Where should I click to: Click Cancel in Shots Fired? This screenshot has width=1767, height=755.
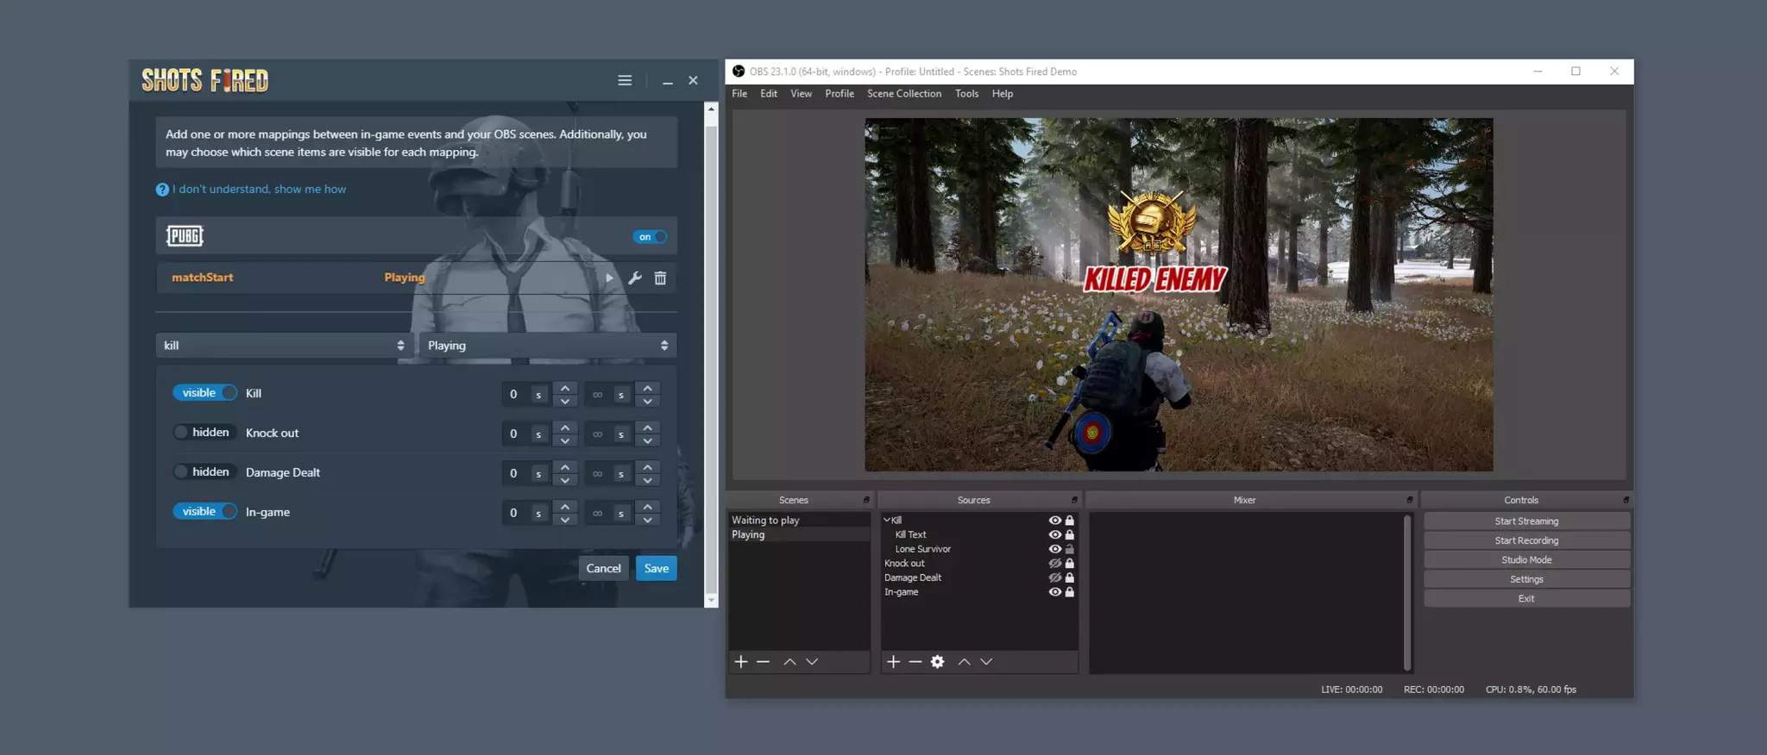[603, 568]
